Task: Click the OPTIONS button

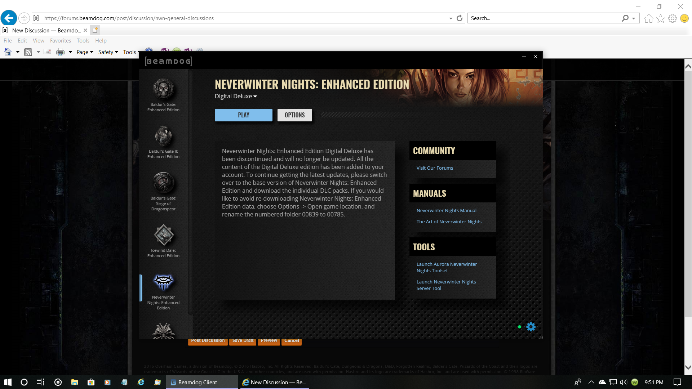Action: coord(294,115)
